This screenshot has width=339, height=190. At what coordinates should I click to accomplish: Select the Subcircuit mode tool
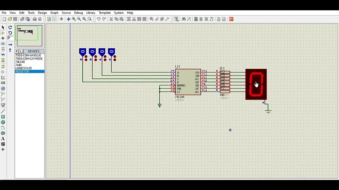point(3,60)
